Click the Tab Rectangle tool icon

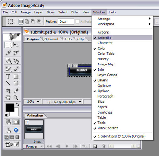point(16,83)
